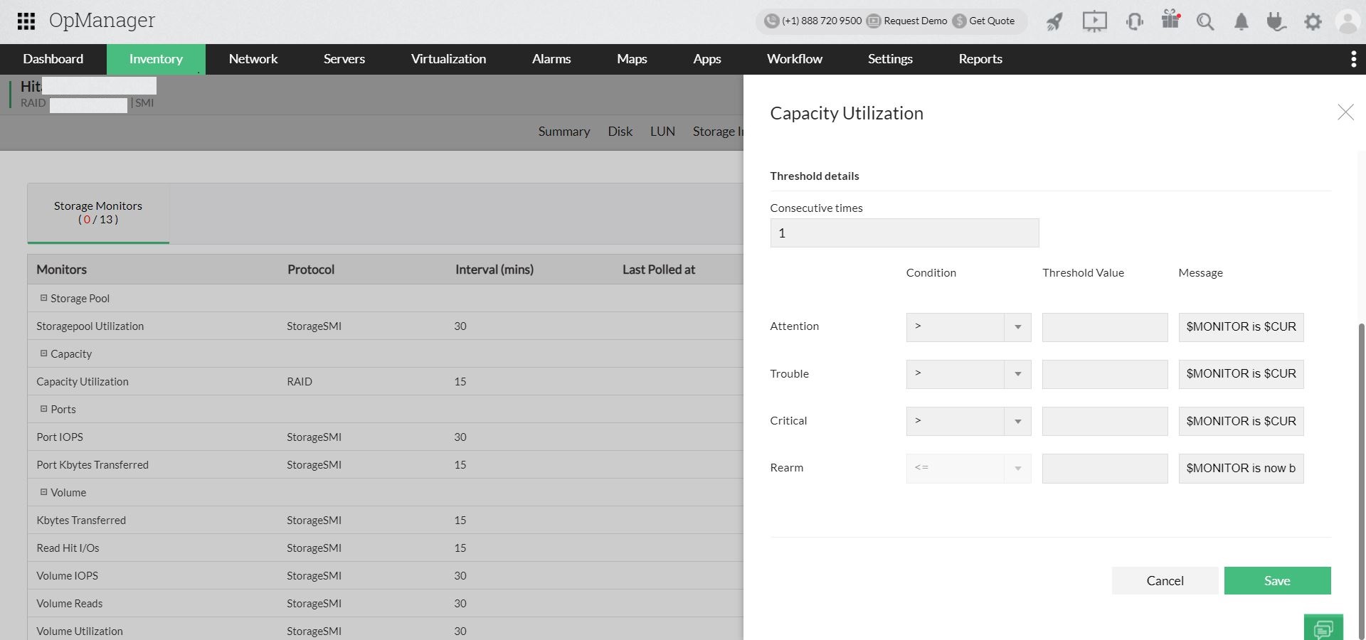
Task: Click the Cancel button
Action: tap(1165, 580)
